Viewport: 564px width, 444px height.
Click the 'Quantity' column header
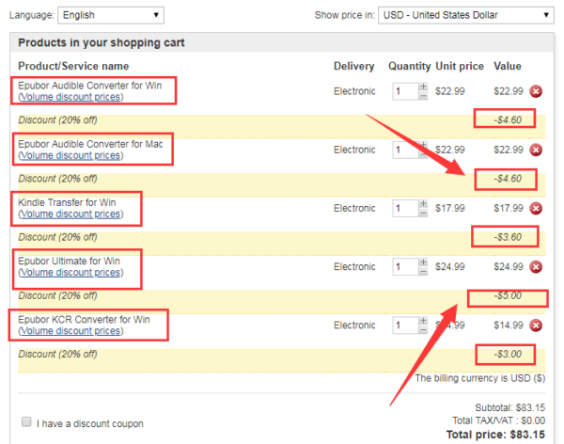click(409, 66)
